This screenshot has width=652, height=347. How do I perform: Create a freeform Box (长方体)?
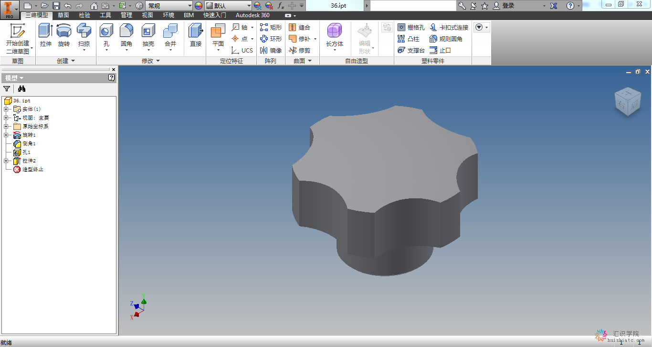(x=335, y=37)
